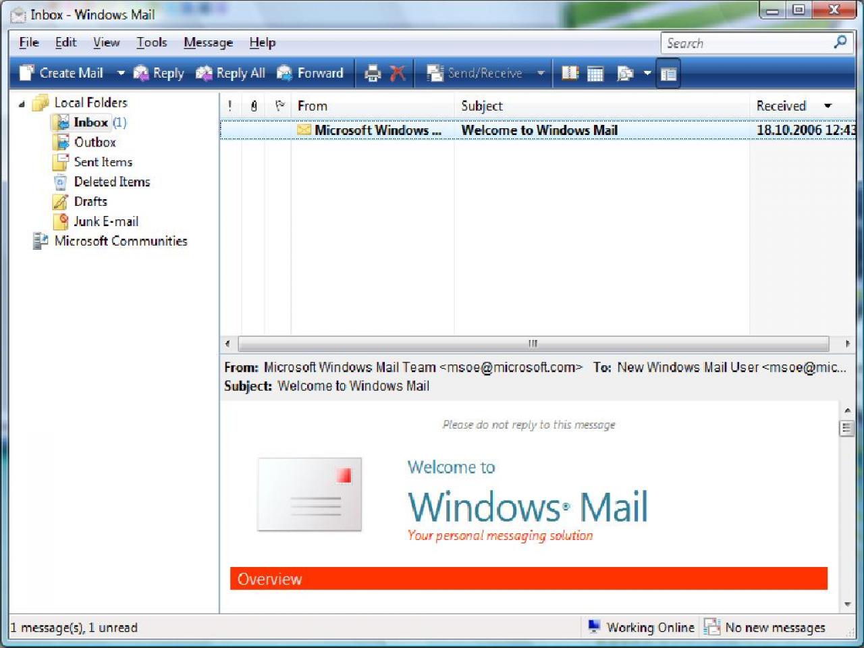Delete the message with the red X icon

click(398, 73)
